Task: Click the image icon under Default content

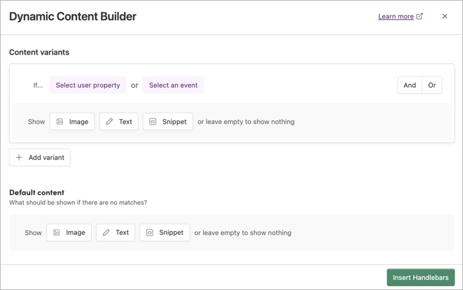Action: tap(56, 233)
